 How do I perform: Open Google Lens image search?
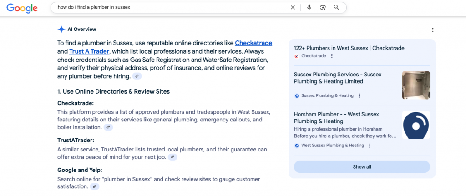(x=323, y=7)
